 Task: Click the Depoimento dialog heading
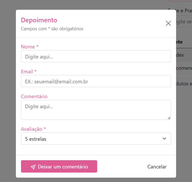(39, 20)
